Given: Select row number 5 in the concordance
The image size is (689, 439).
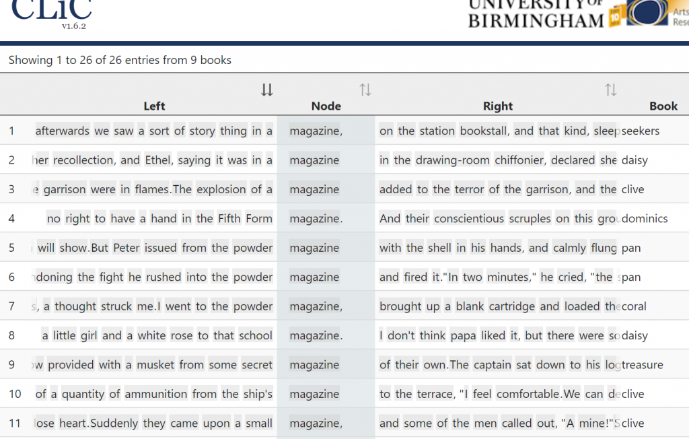Looking at the screenshot, I should point(11,248).
